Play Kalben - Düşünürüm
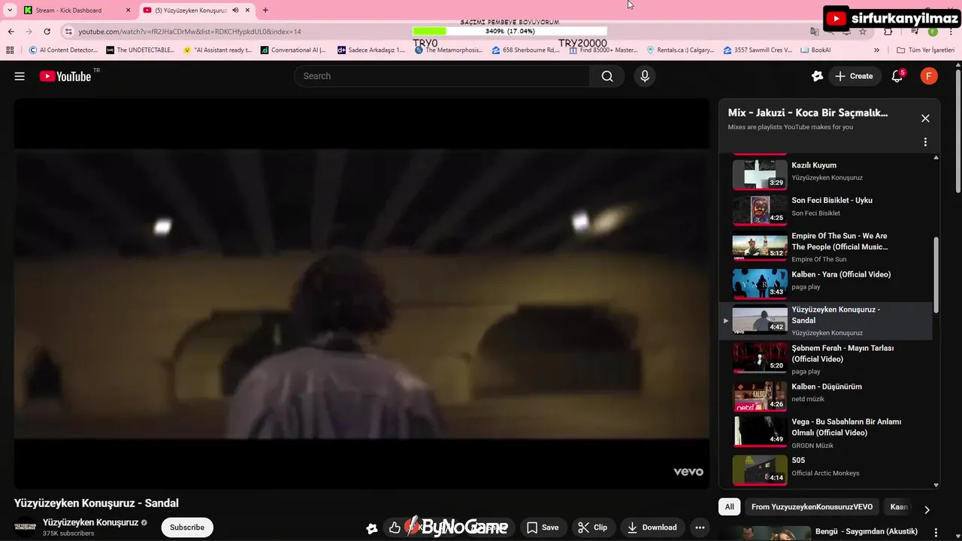 coord(825,395)
